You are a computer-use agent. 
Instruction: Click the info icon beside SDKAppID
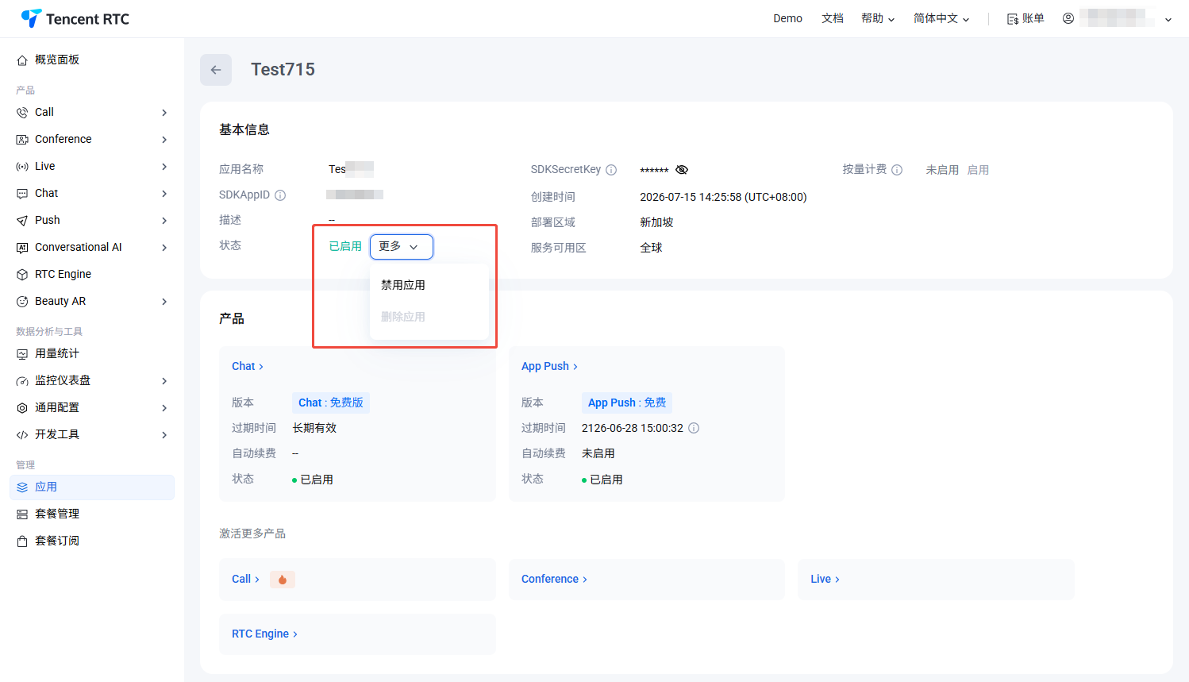[280, 195]
